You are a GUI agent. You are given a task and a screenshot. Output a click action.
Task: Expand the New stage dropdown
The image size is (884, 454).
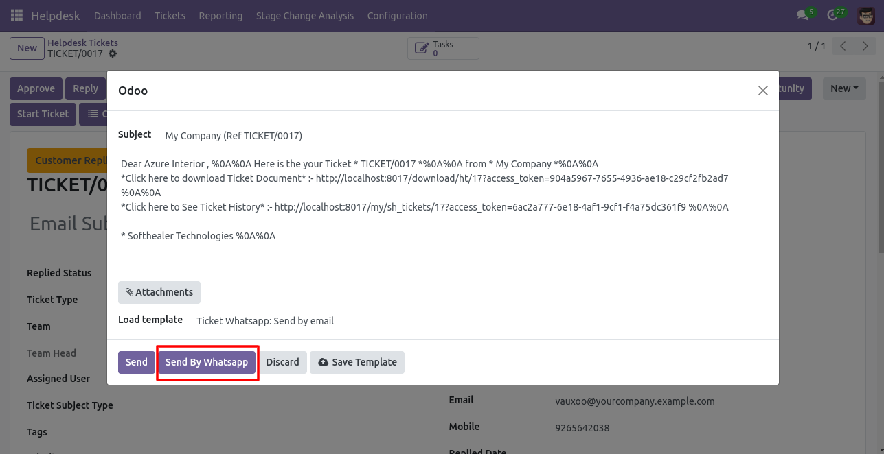(x=844, y=88)
